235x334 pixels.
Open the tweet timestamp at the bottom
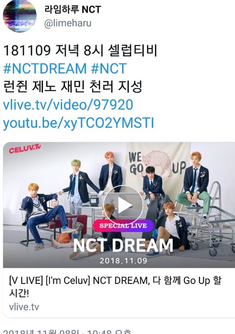pos(67,332)
